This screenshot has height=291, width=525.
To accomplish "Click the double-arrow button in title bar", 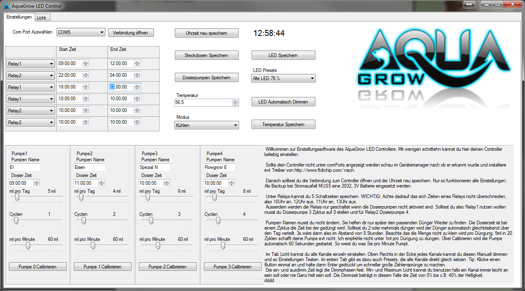I will pos(469,4).
